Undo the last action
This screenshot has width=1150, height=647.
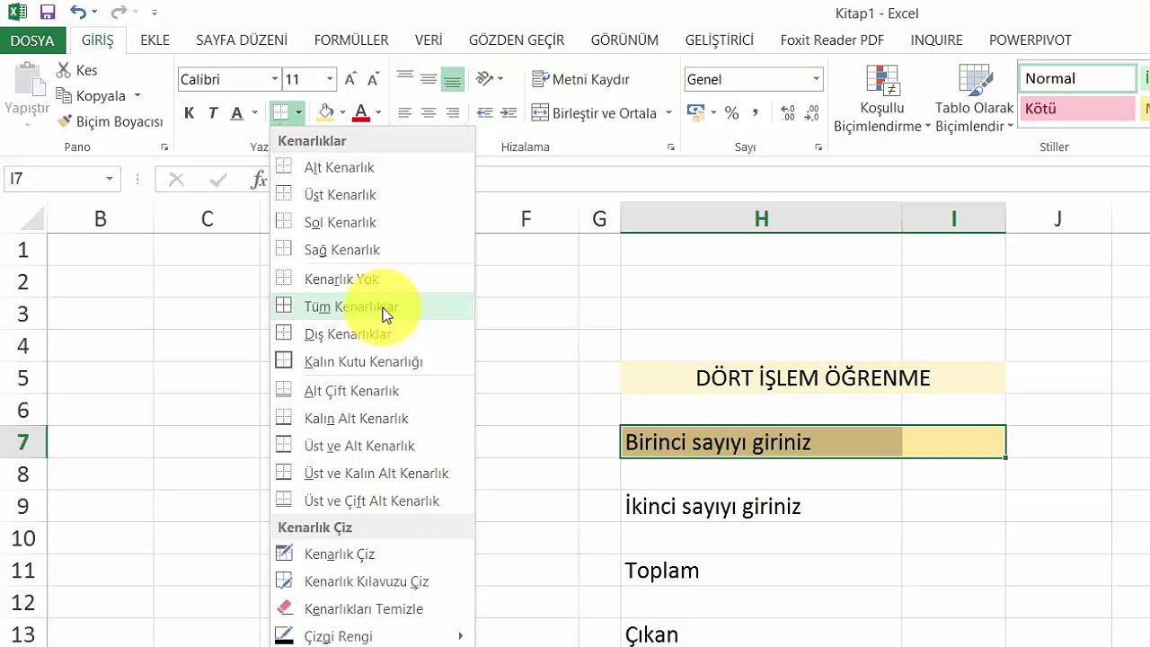pos(78,13)
